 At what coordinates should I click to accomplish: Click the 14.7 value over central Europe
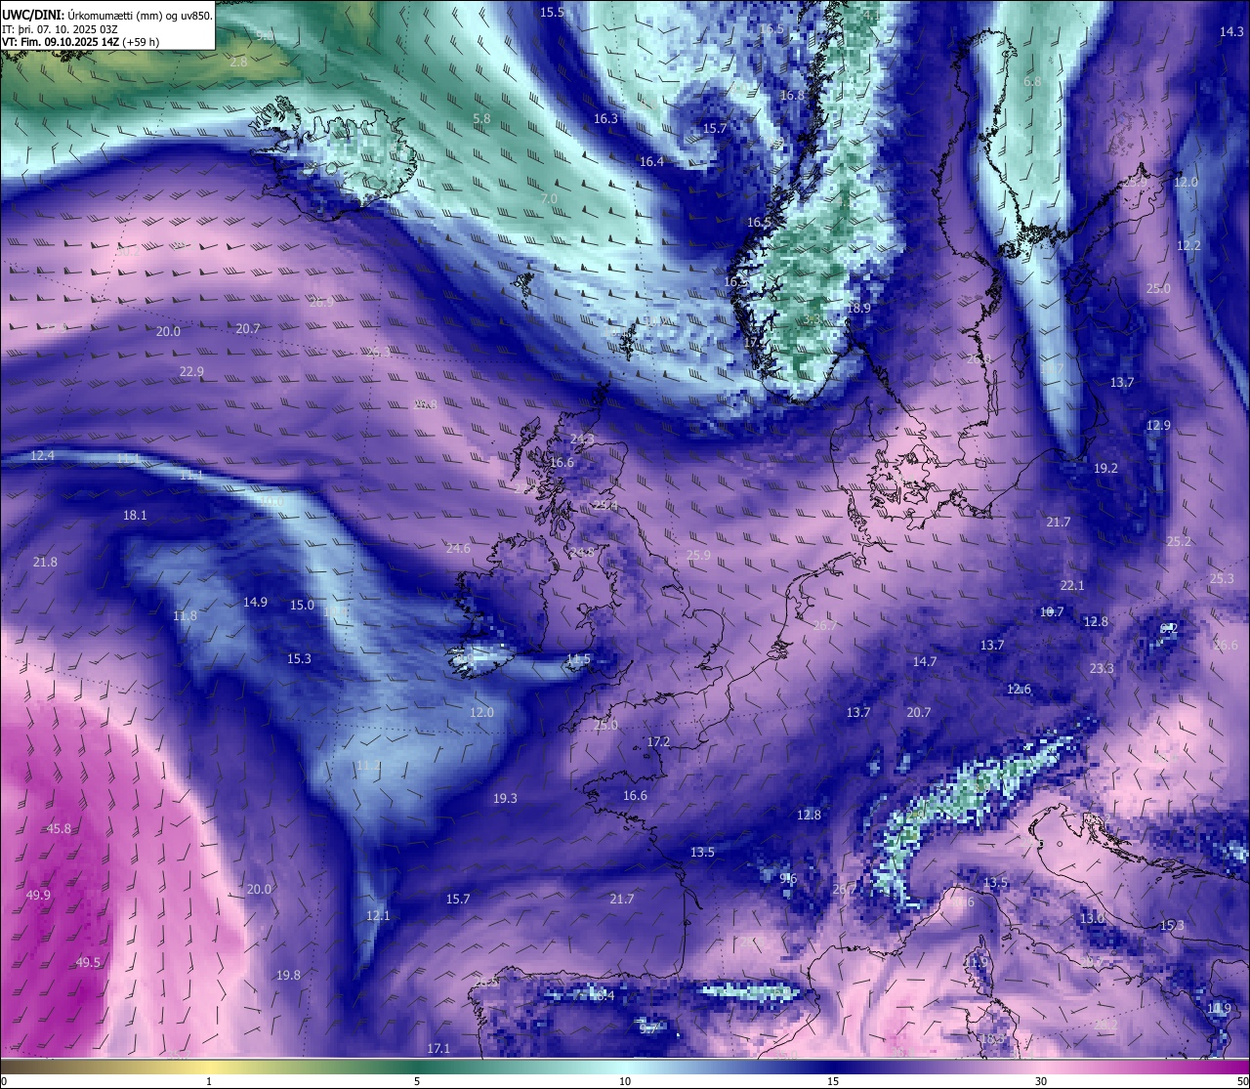point(925,661)
